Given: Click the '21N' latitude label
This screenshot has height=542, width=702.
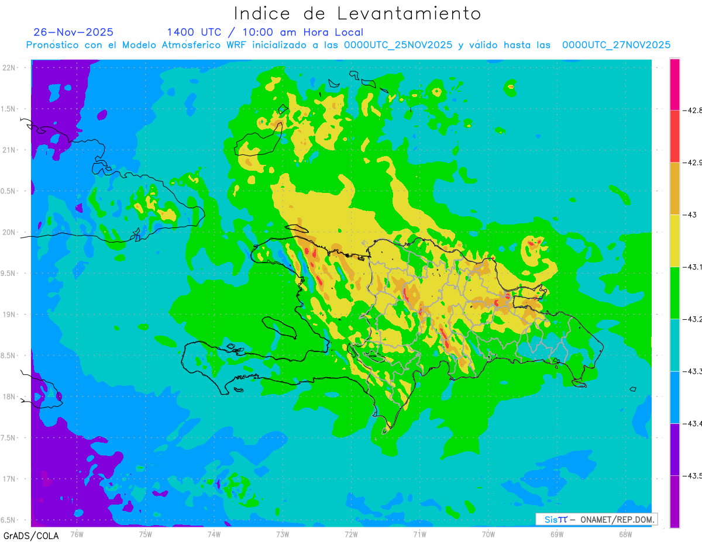Looking at the screenshot, I should pos(10,150).
